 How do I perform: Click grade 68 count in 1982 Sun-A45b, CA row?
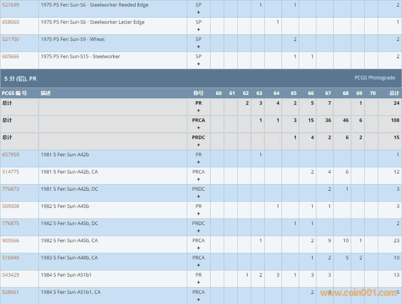tap(345, 241)
